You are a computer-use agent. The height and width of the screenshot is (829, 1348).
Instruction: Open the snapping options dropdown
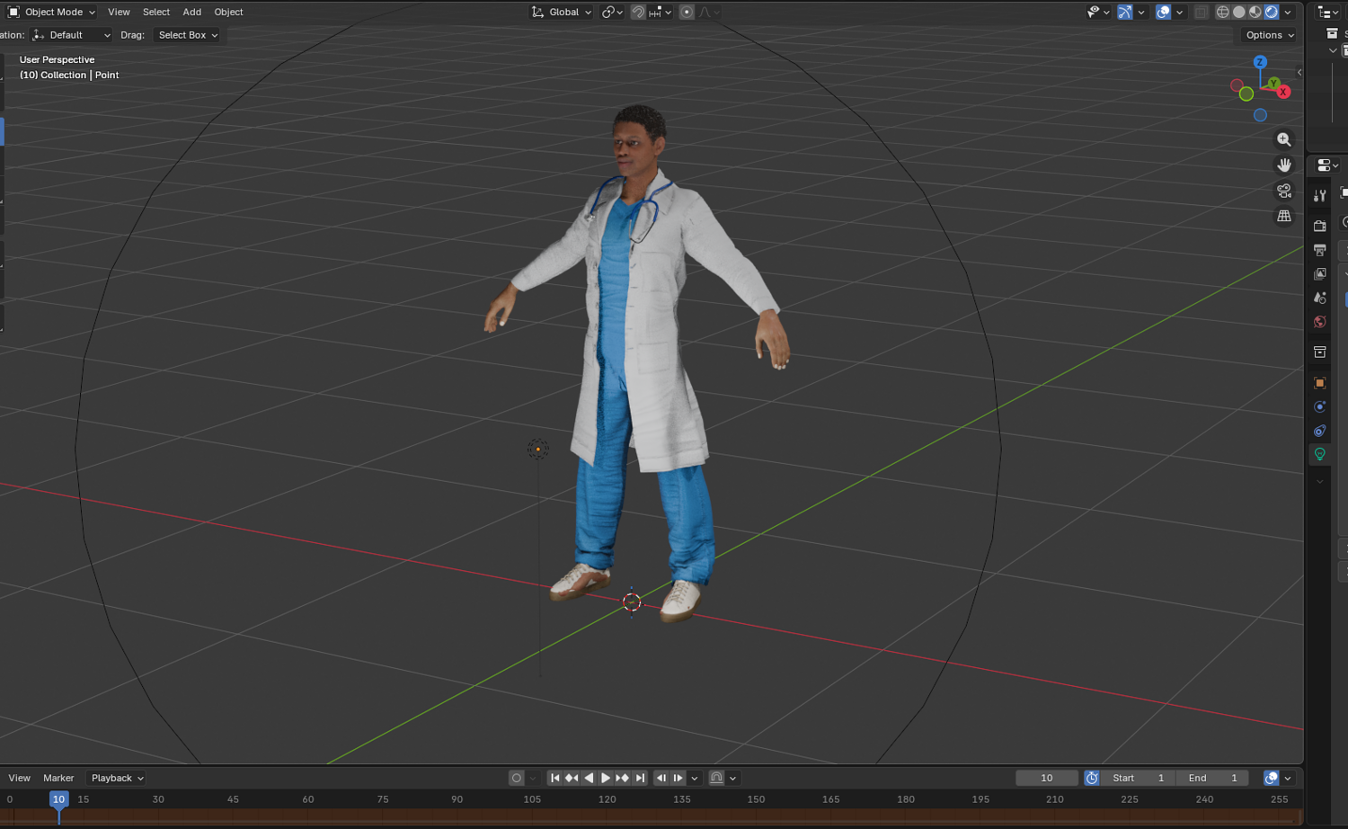pos(661,12)
